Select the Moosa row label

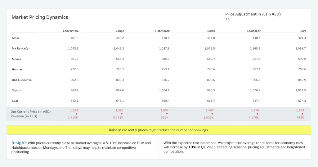tap(16, 59)
